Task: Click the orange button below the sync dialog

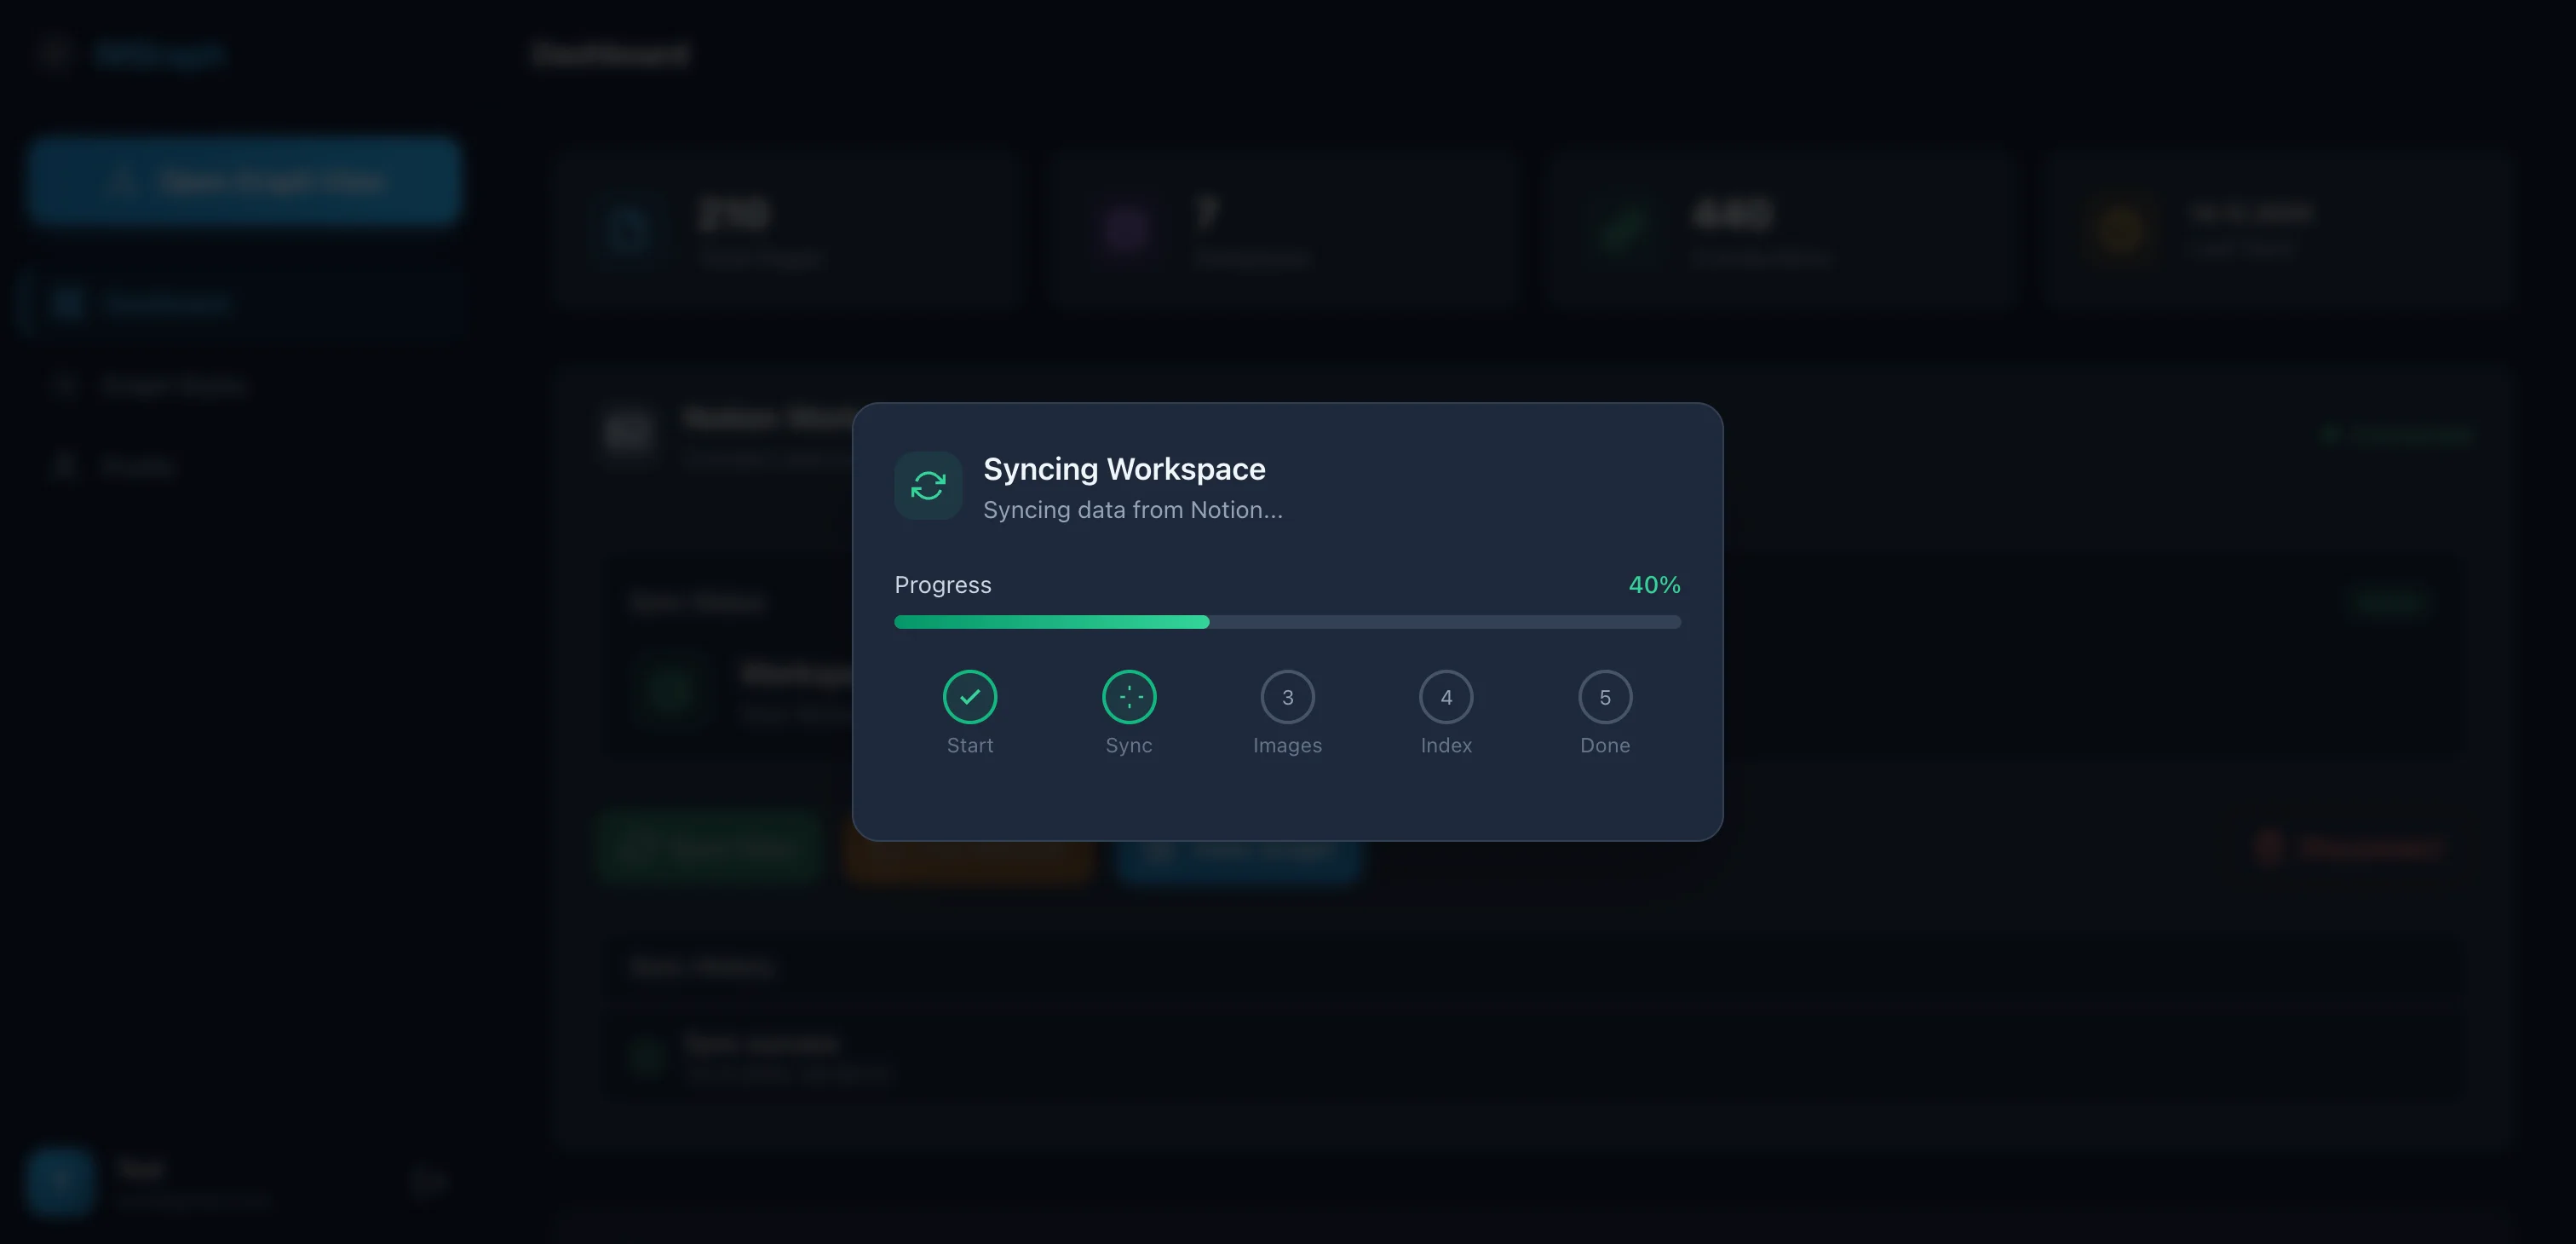Action: [x=968, y=856]
